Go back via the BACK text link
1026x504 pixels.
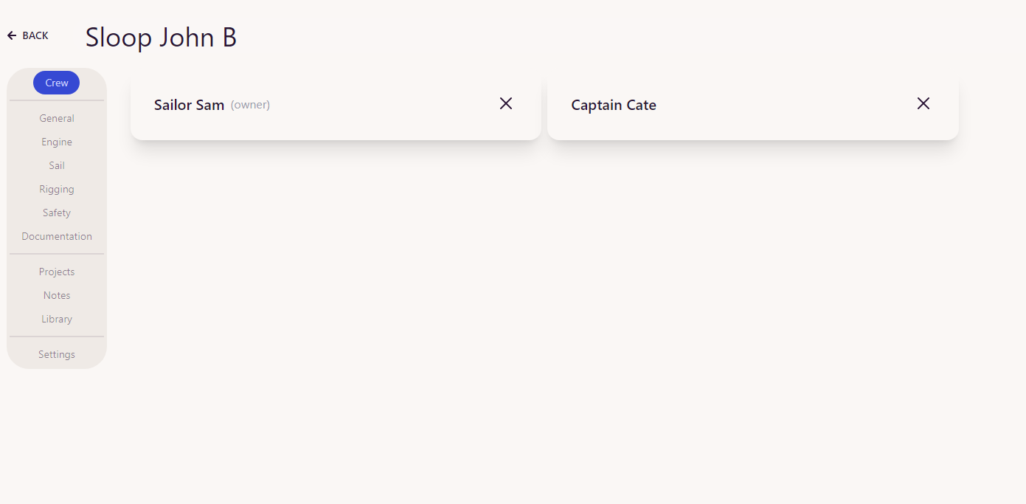coord(35,35)
